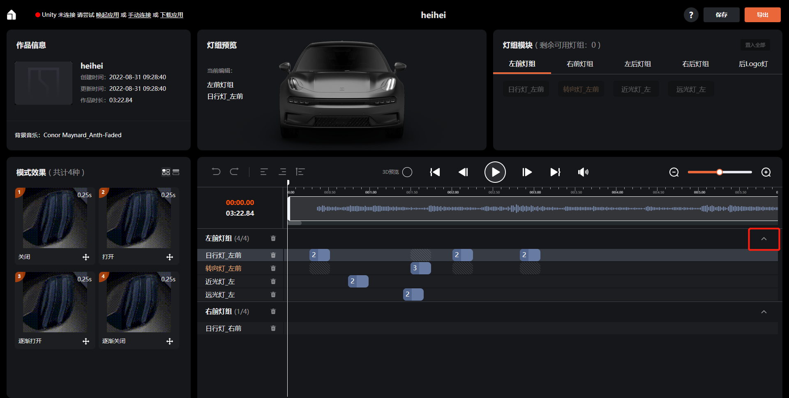Switch to the 右后灯组 tab
The width and height of the screenshot is (789, 398).
[x=695, y=64]
